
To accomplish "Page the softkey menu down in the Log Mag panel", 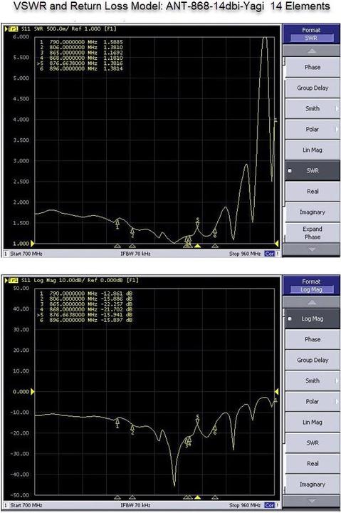I will [x=312, y=501].
